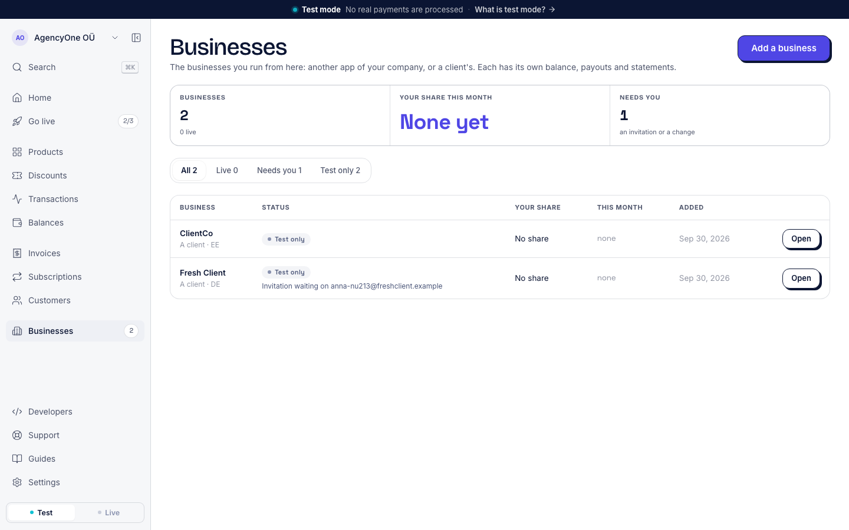The height and width of the screenshot is (530, 849).
Task: Click the invitation waiting email text
Action: (352, 286)
